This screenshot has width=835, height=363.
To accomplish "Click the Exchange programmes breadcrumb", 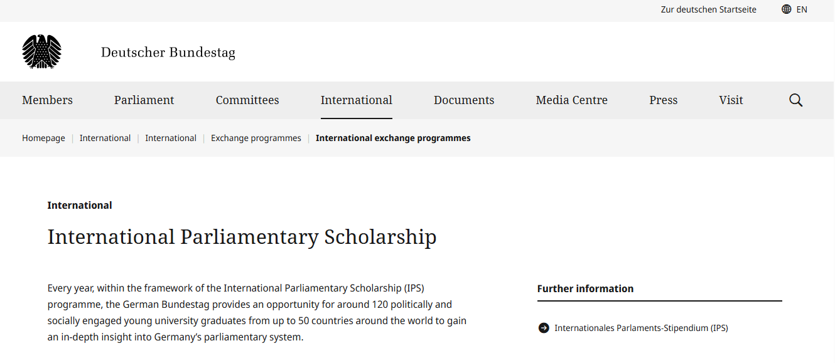I will [x=256, y=138].
